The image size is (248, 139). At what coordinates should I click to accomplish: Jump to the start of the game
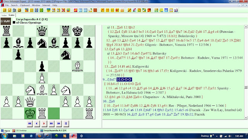(x=29, y=124)
